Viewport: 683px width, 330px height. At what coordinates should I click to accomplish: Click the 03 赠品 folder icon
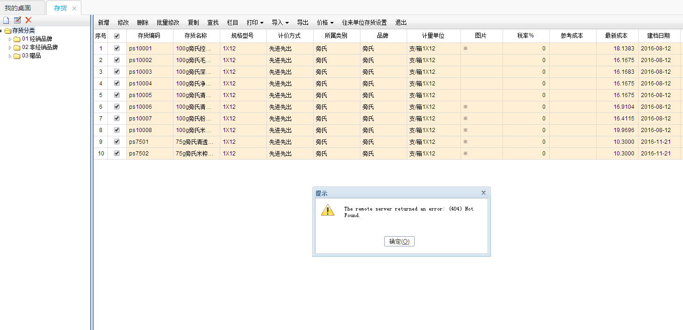(x=17, y=56)
